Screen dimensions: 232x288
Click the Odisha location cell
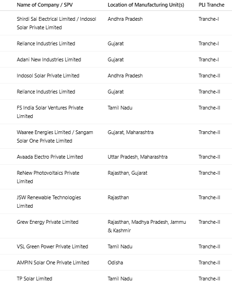tap(115, 263)
